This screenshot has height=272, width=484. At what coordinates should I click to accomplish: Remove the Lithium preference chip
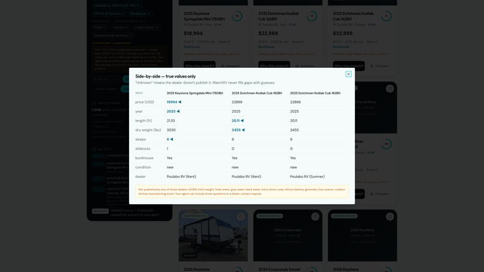click(x=126, y=28)
